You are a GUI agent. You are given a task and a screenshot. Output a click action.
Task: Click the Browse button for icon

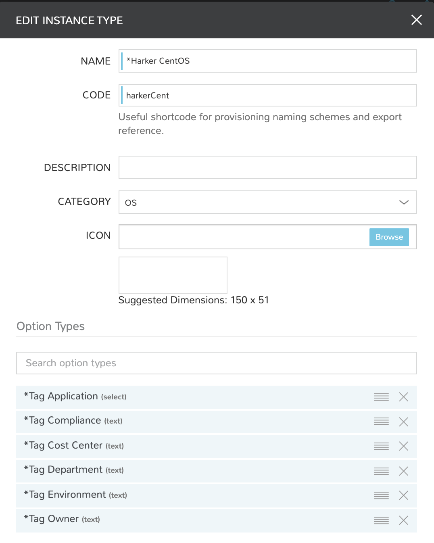[x=389, y=237]
